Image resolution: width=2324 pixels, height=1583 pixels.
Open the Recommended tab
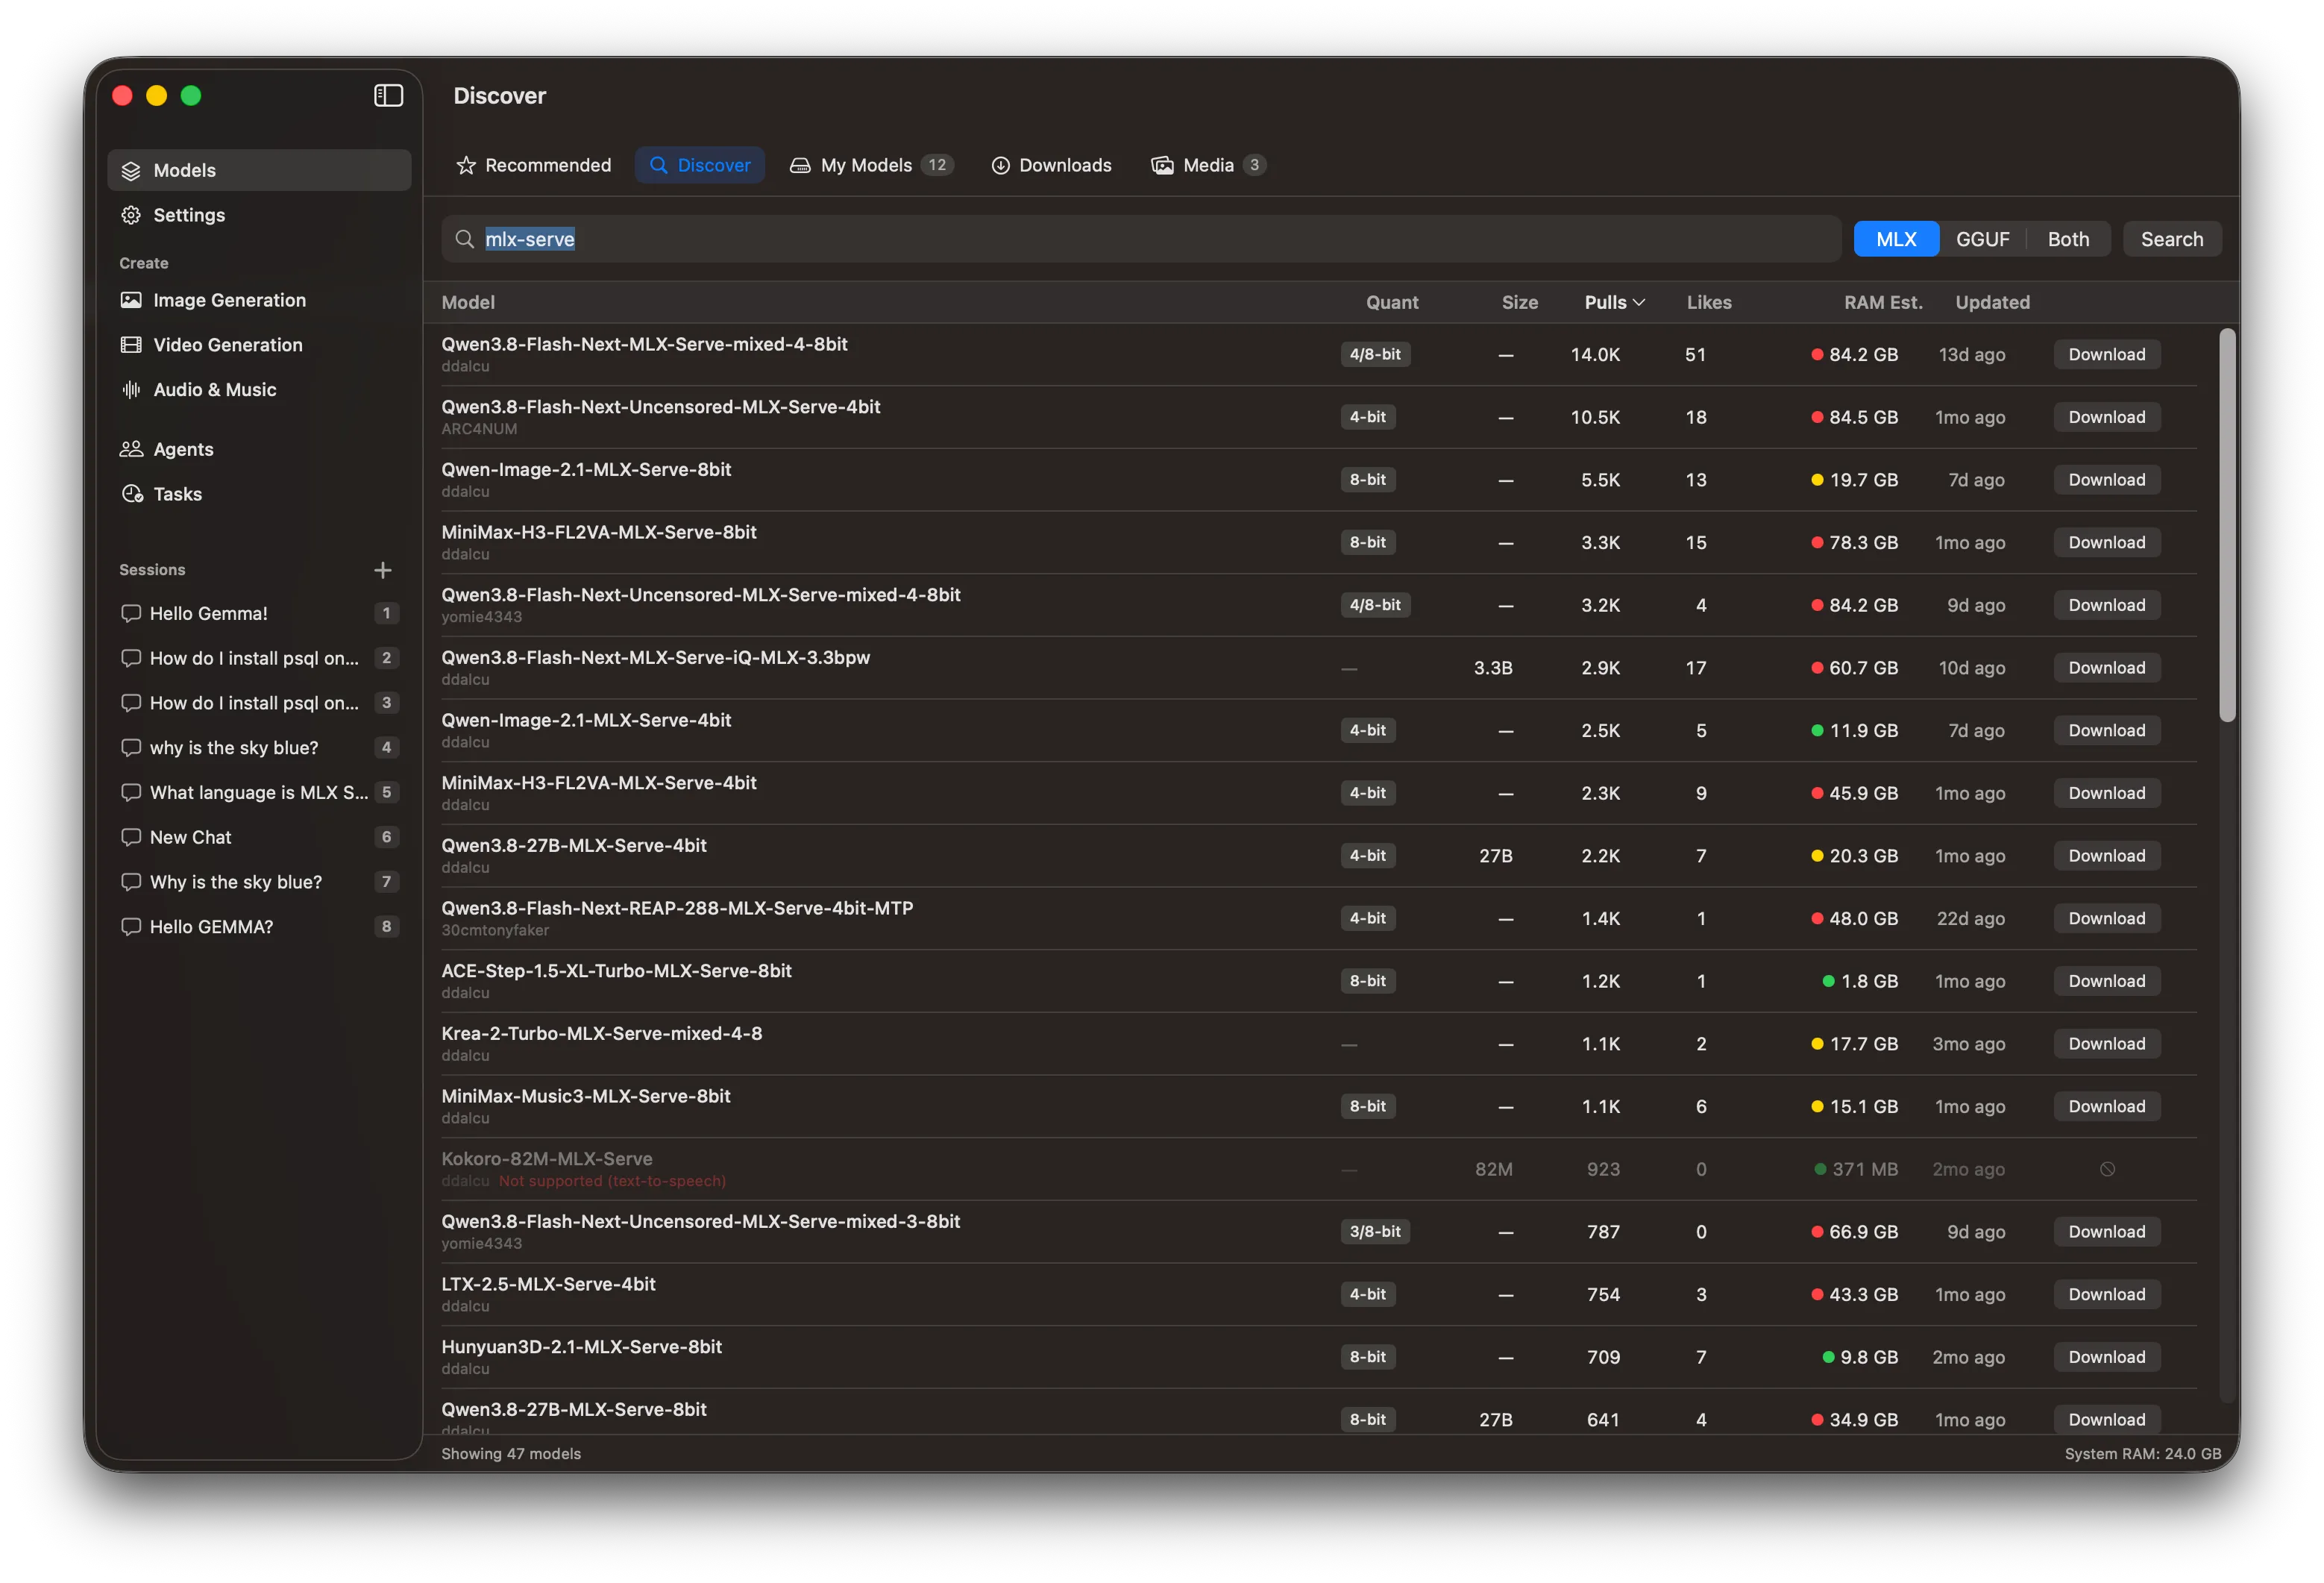pos(533,165)
